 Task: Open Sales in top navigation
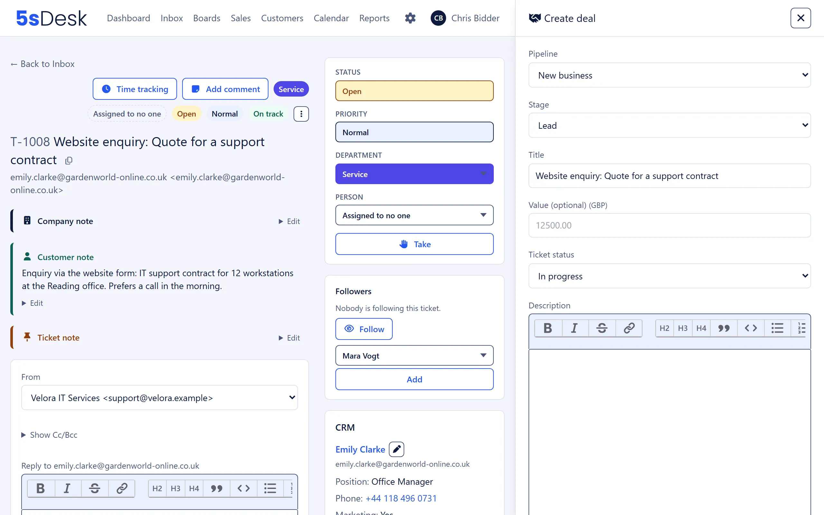click(241, 18)
